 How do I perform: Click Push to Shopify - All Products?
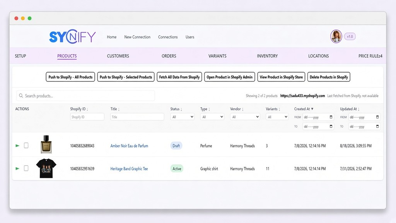click(70, 77)
